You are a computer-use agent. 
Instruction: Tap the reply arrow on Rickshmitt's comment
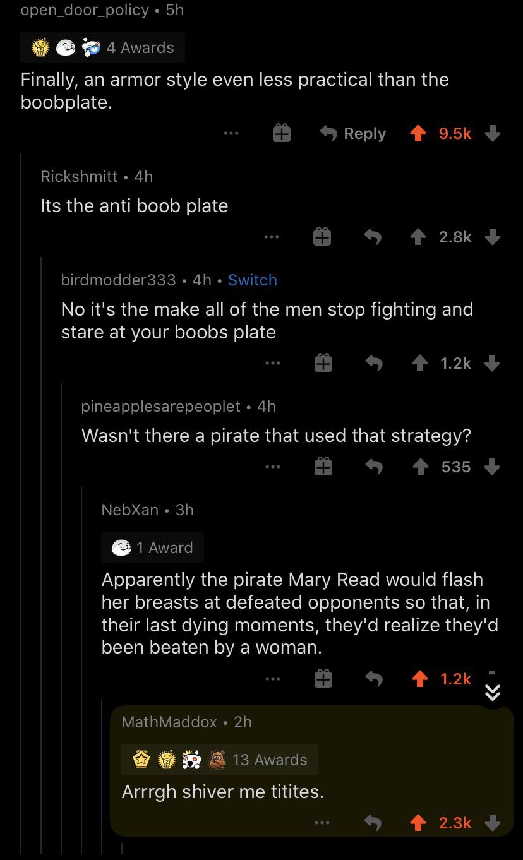pyautogui.click(x=374, y=237)
